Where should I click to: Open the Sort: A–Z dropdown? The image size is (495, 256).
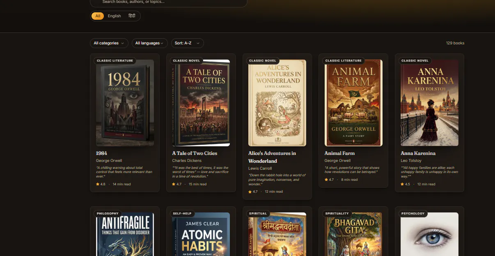click(188, 43)
